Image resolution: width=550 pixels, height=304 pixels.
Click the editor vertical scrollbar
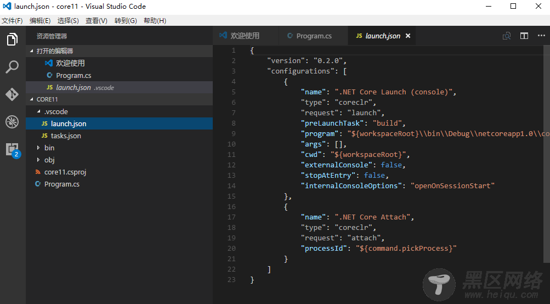tap(547, 154)
